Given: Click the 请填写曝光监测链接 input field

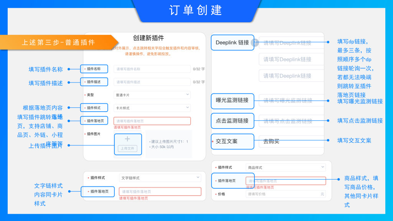Looking at the screenshot, I should click(x=291, y=101).
